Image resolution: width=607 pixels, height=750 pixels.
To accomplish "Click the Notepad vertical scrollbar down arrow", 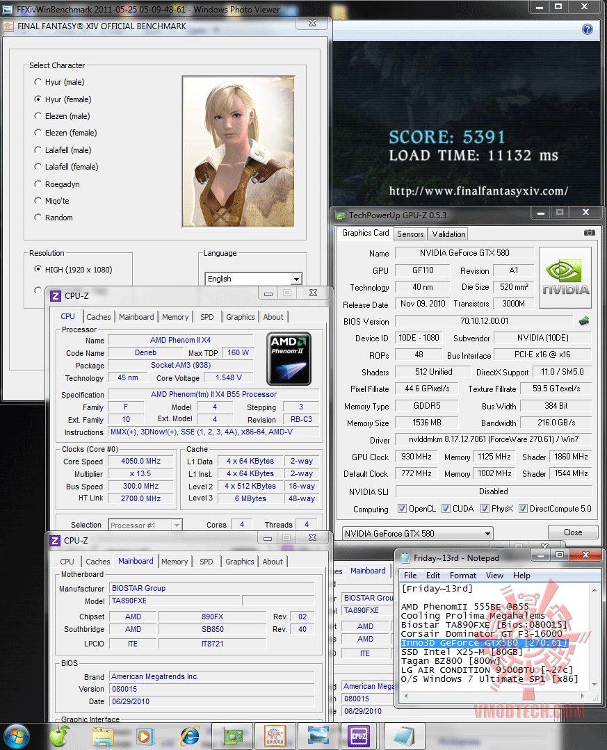I will pyautogui.click(x=595, y=685).
